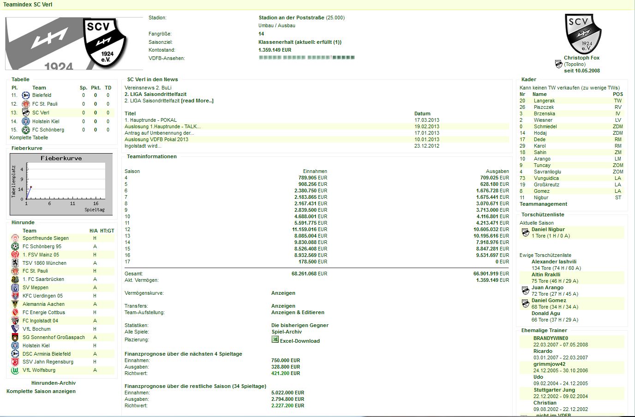Open Die bisherigen Gegner statistics
The height and width of the screenshot is (417, 635).
coord(300,326)
